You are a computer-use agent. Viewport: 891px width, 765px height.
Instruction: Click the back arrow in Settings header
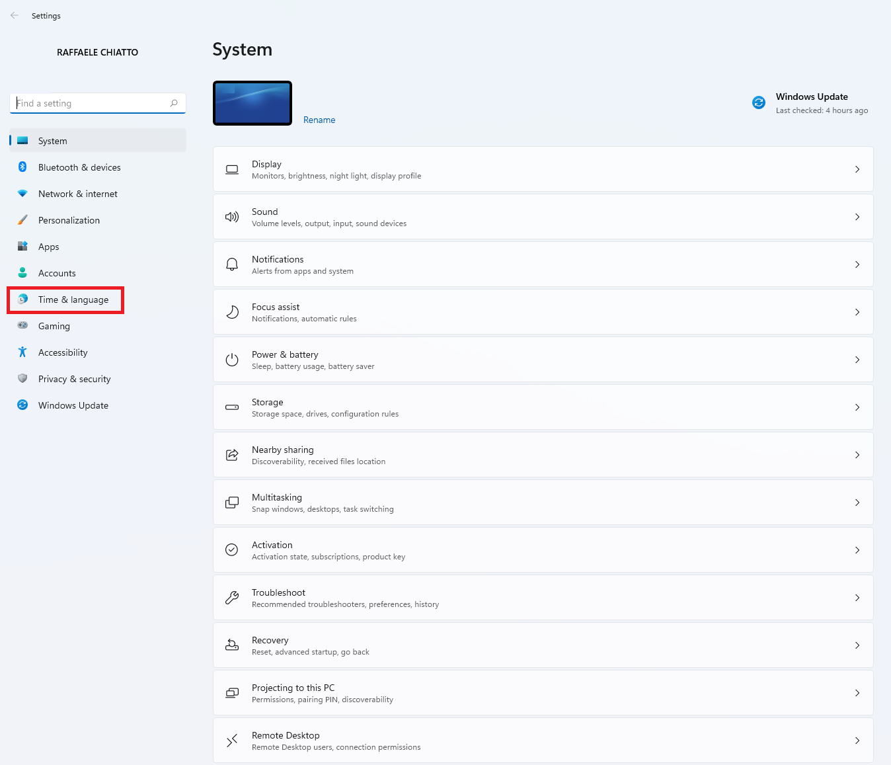pyautogui.click(x=15, y=15)
